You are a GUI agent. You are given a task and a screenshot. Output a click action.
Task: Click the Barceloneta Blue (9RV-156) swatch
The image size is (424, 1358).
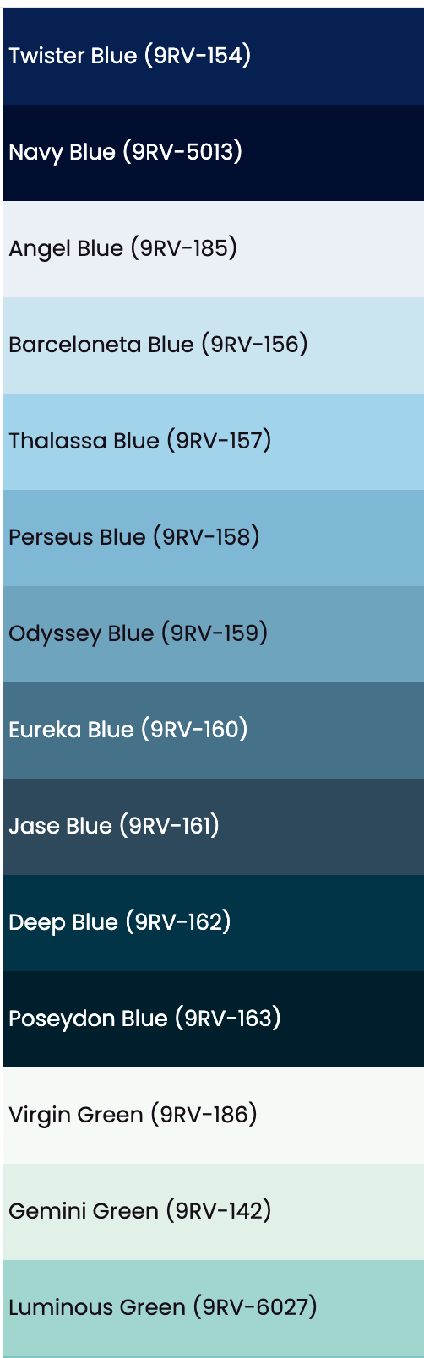[x=214, y=345]
